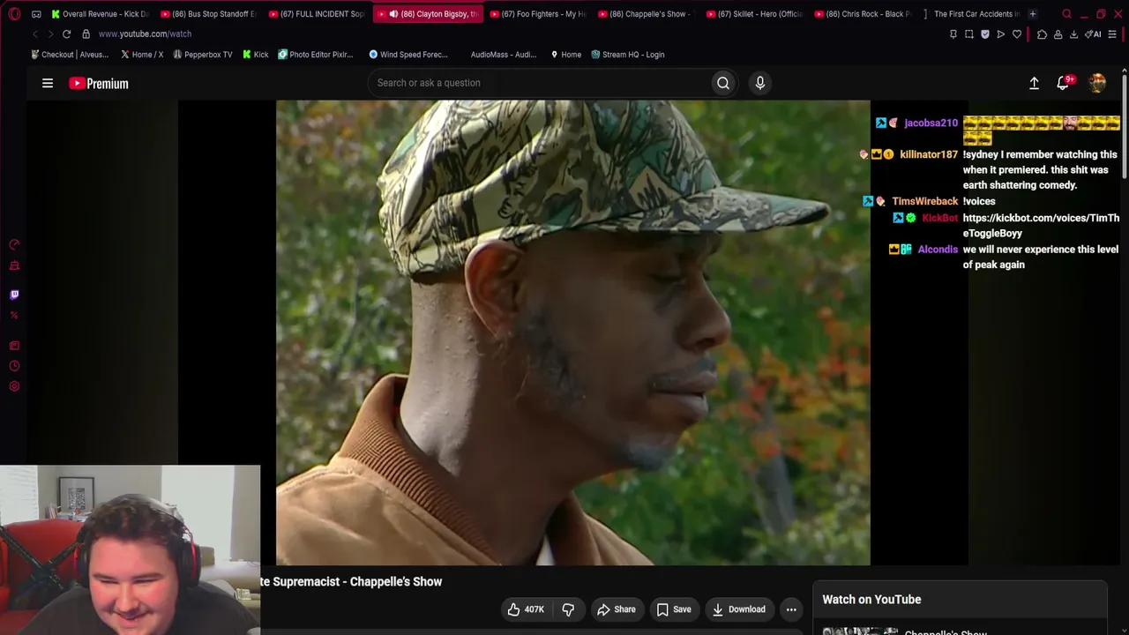The height and width of the screenshot is (635, 1129).
Task: Open the toolbar player triangle icon
Action: (1001, 34)
